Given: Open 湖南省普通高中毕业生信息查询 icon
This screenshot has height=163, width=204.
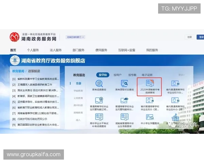Looking at the screenshot, I should coord(124,117).
